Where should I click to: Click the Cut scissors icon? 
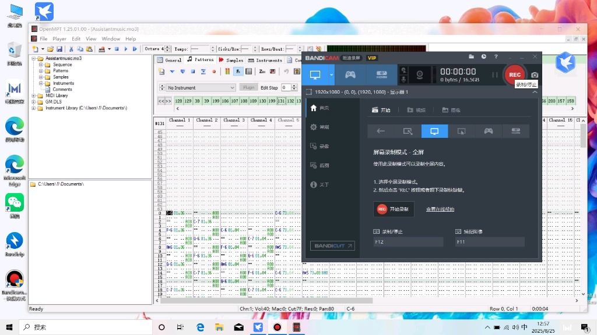click(71, 49)
